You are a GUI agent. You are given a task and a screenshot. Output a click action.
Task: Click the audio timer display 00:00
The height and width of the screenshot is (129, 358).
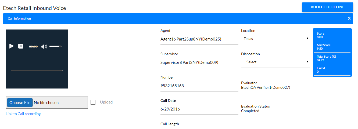(x=33, y=46)
